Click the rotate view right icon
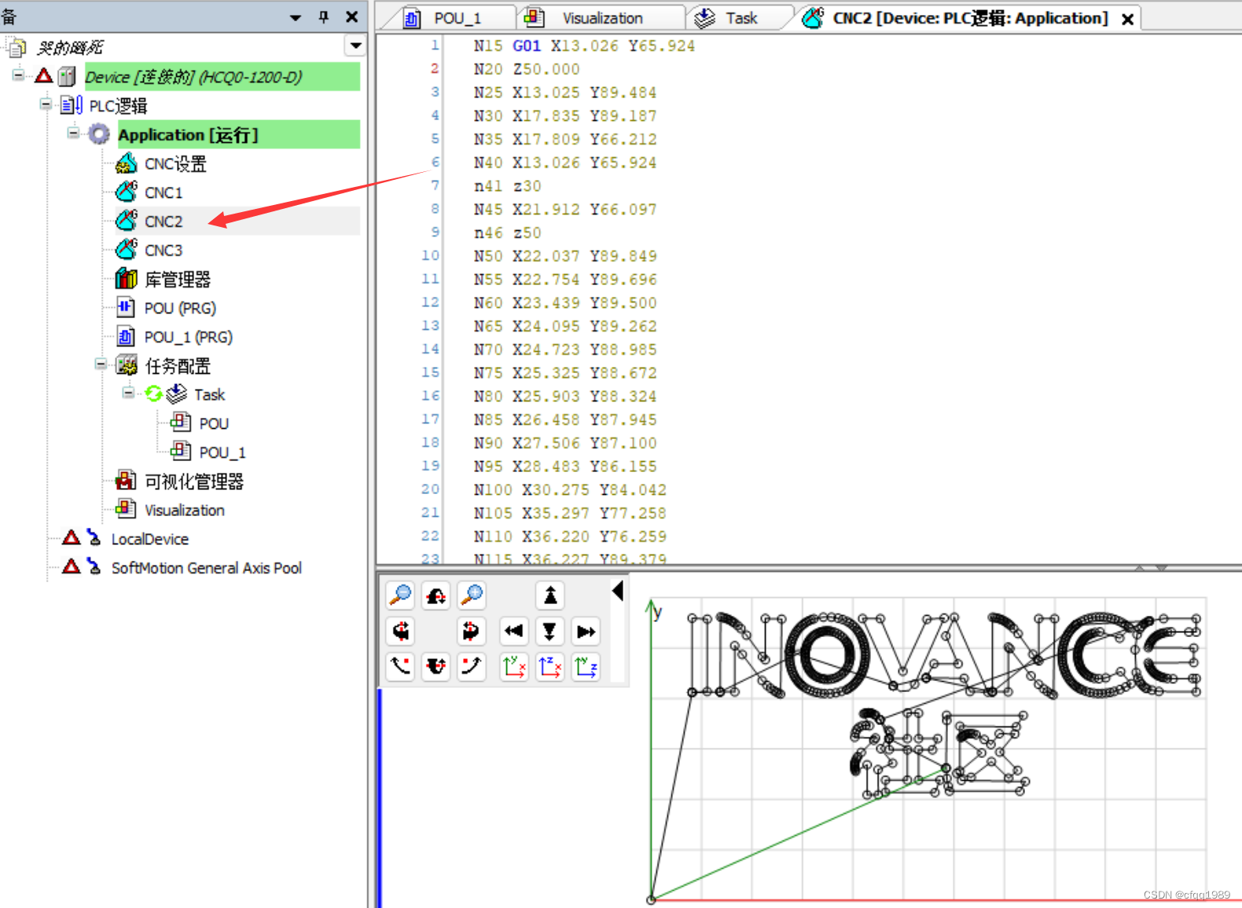Image resolution: width=1242 pixels, height=908 pixels. coord(472,631)
